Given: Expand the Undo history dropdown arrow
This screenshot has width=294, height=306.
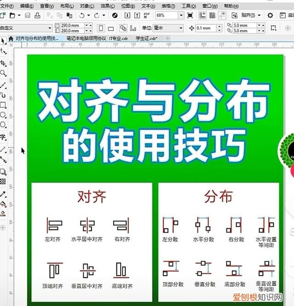Looking at the screenshot, I should [x=89, y=15].
